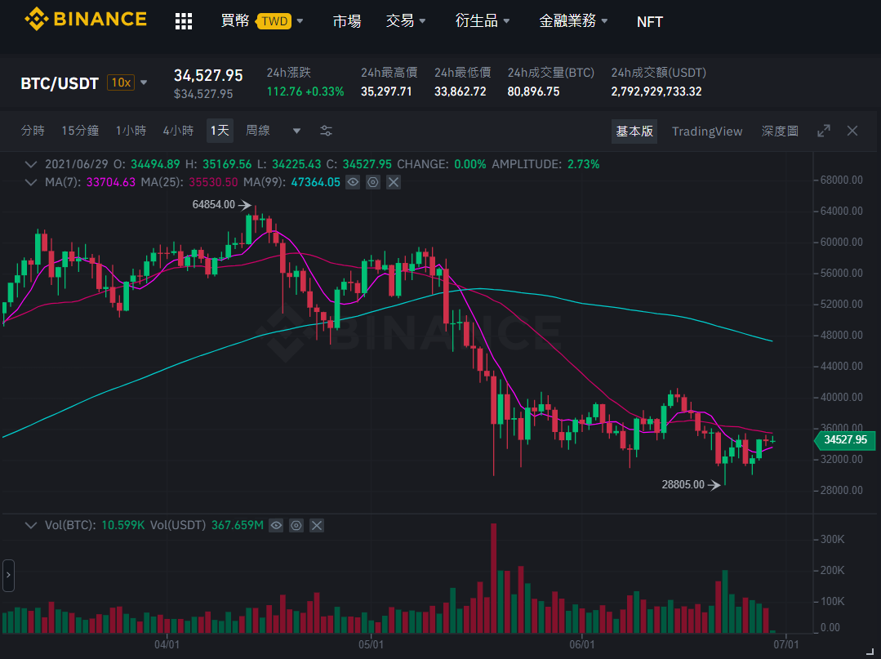This screenshot has width=881, height=659.
Task: Expand chart to fullscreen
Action: click(x=824, y=131)
